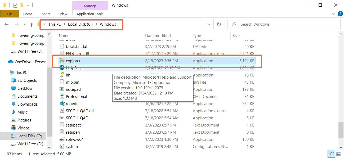Switch to Details view icon in status bar

tap(331, 154)
